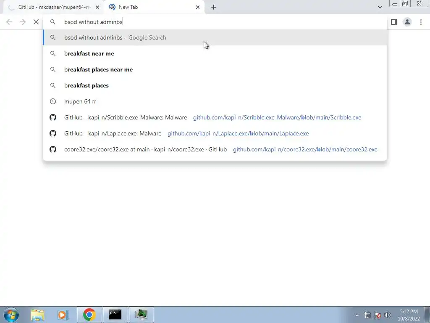Go back using the back arrow

[x=9, y=22]
